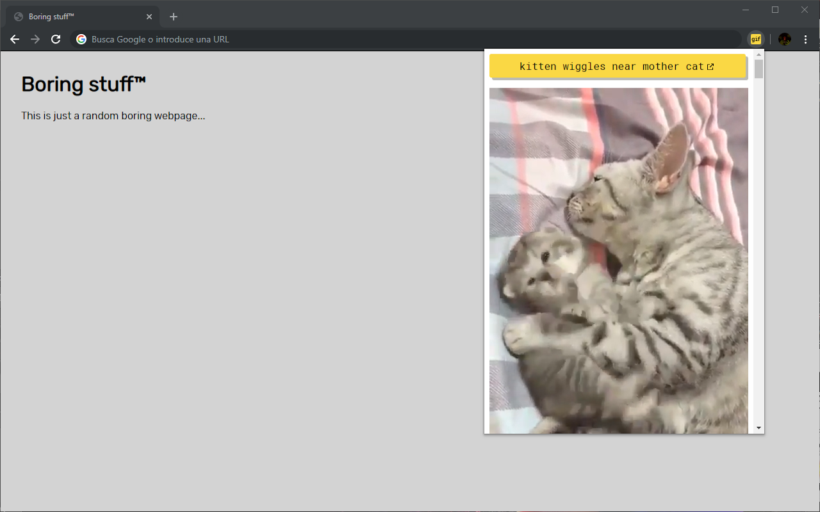Click the forward navigation arrow

35,39
